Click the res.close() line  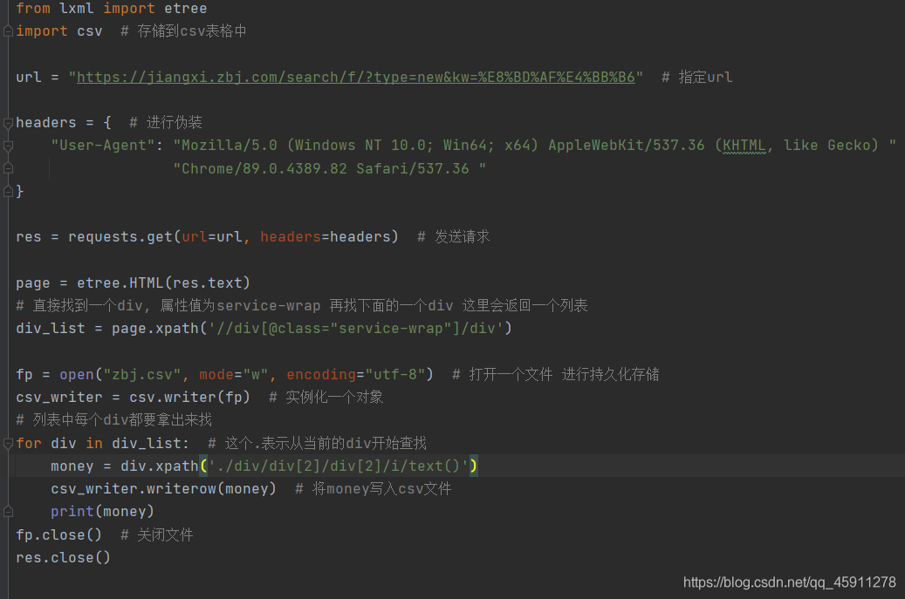(63, 557)
